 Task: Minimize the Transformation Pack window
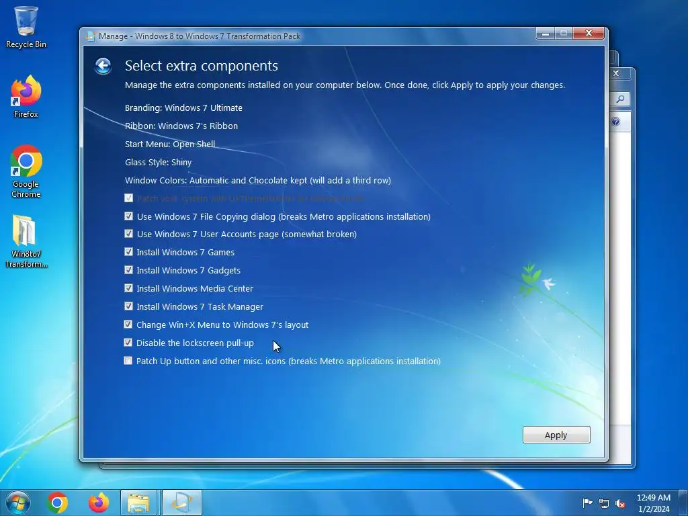point(546,34)
